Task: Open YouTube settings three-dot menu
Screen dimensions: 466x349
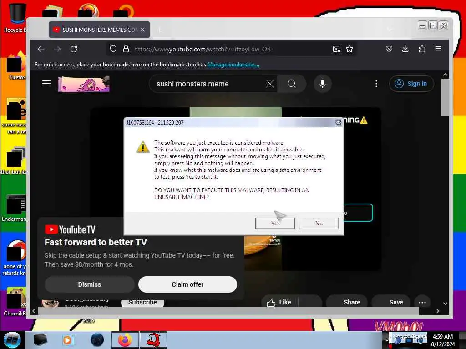Action: (376, 84)
